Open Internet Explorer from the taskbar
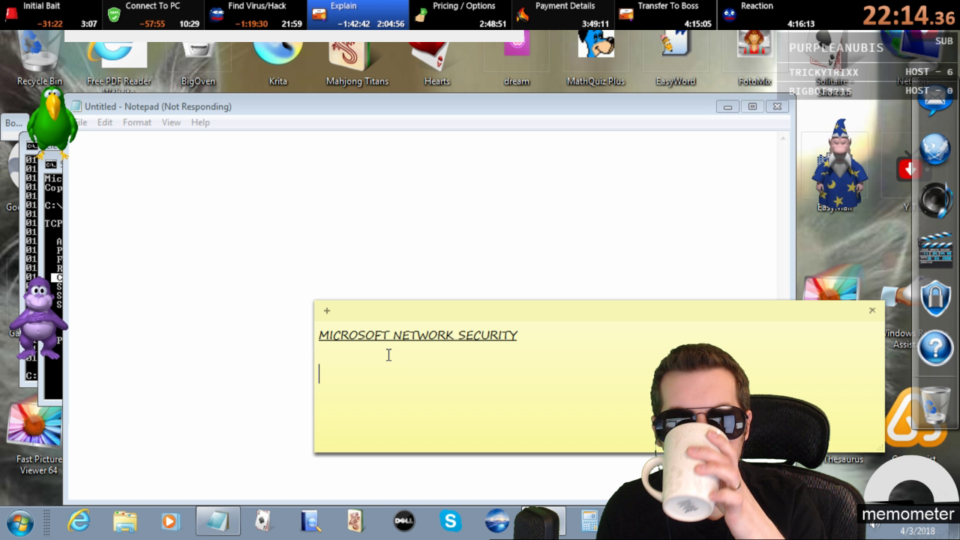 (78, 520)
